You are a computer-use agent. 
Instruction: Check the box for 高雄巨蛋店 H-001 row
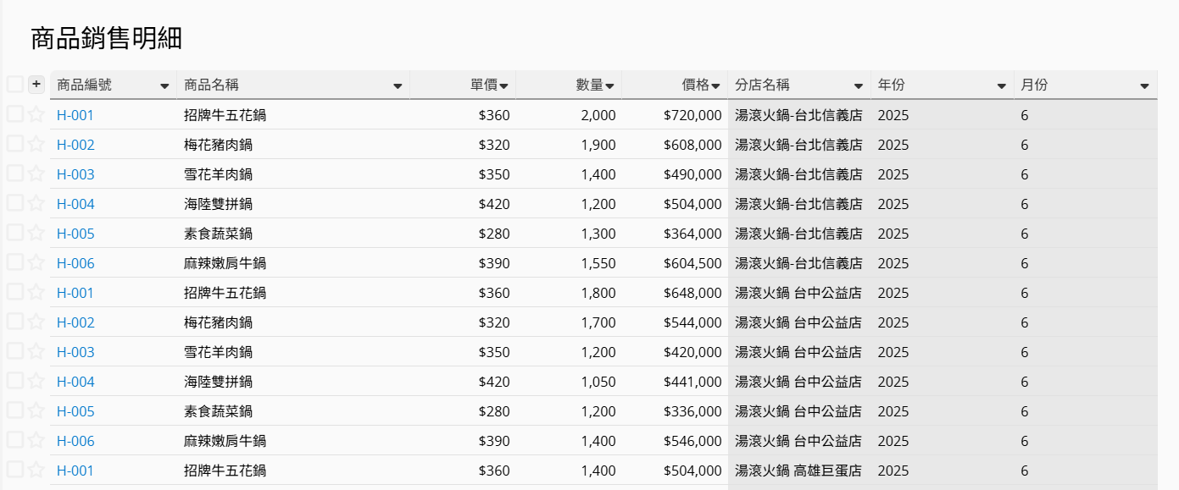tap(15, 470)
